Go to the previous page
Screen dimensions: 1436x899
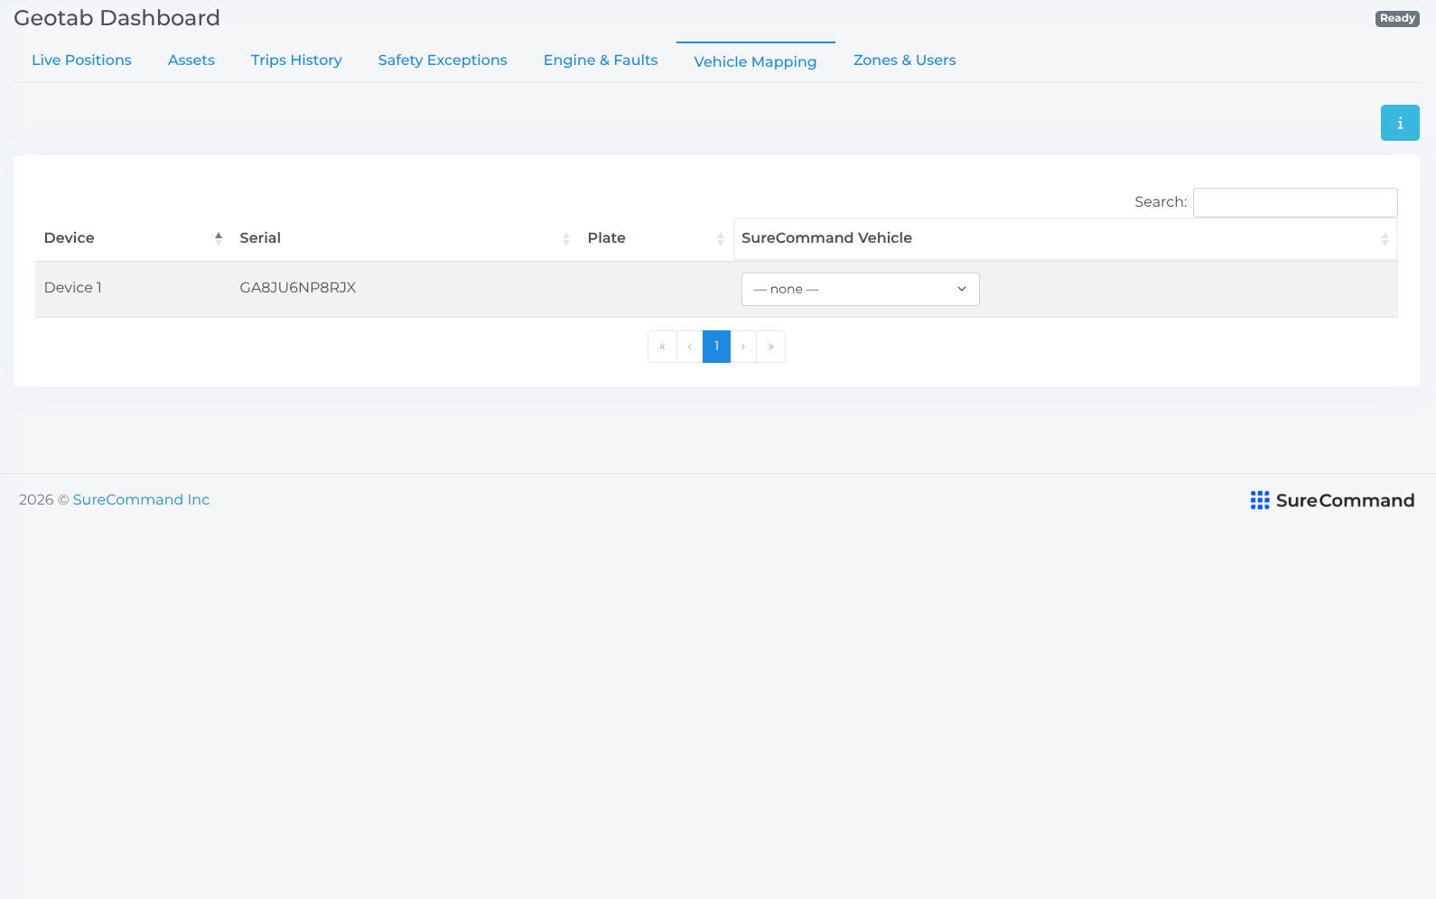point(689,347)
